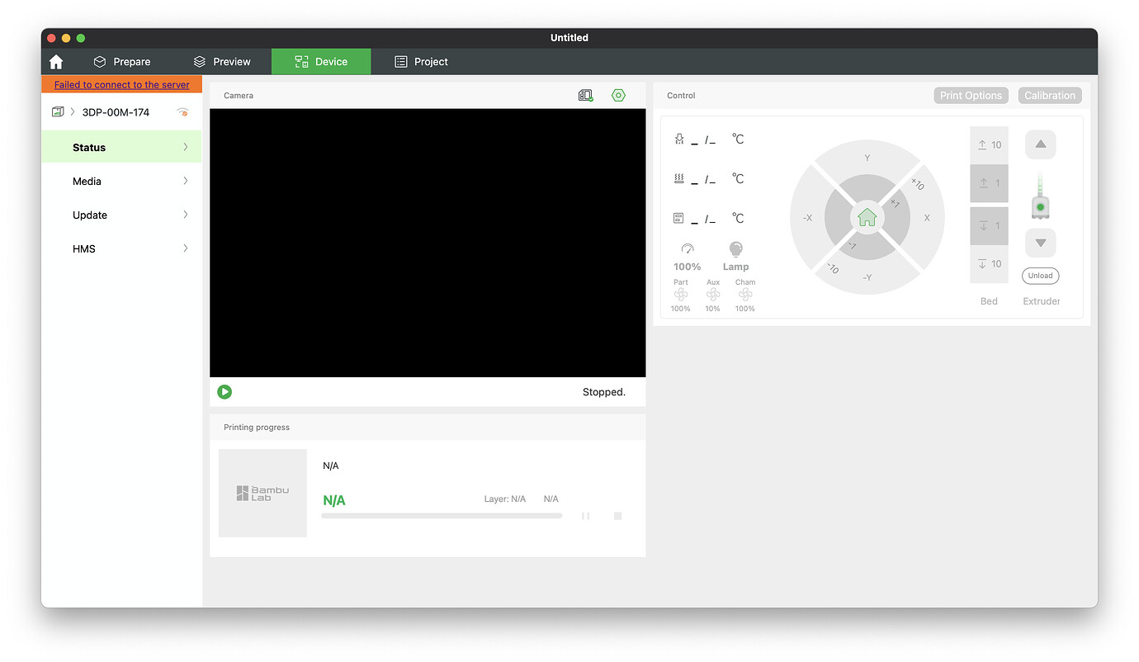This screenshot has width=1139, height=662.
Task: Click extruder up arrow button
Action: coord(1041,144)
